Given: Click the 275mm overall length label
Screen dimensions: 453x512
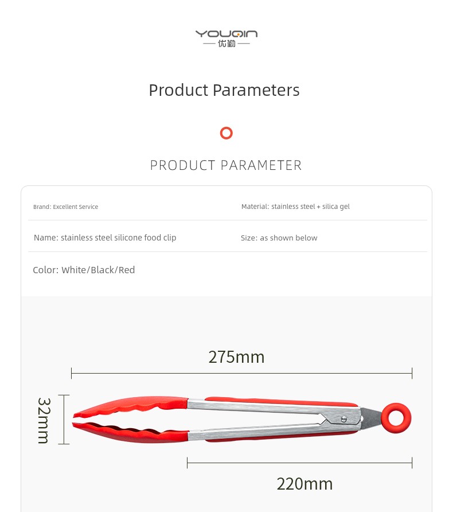Looking at the screenshot, I should [236, 357].
